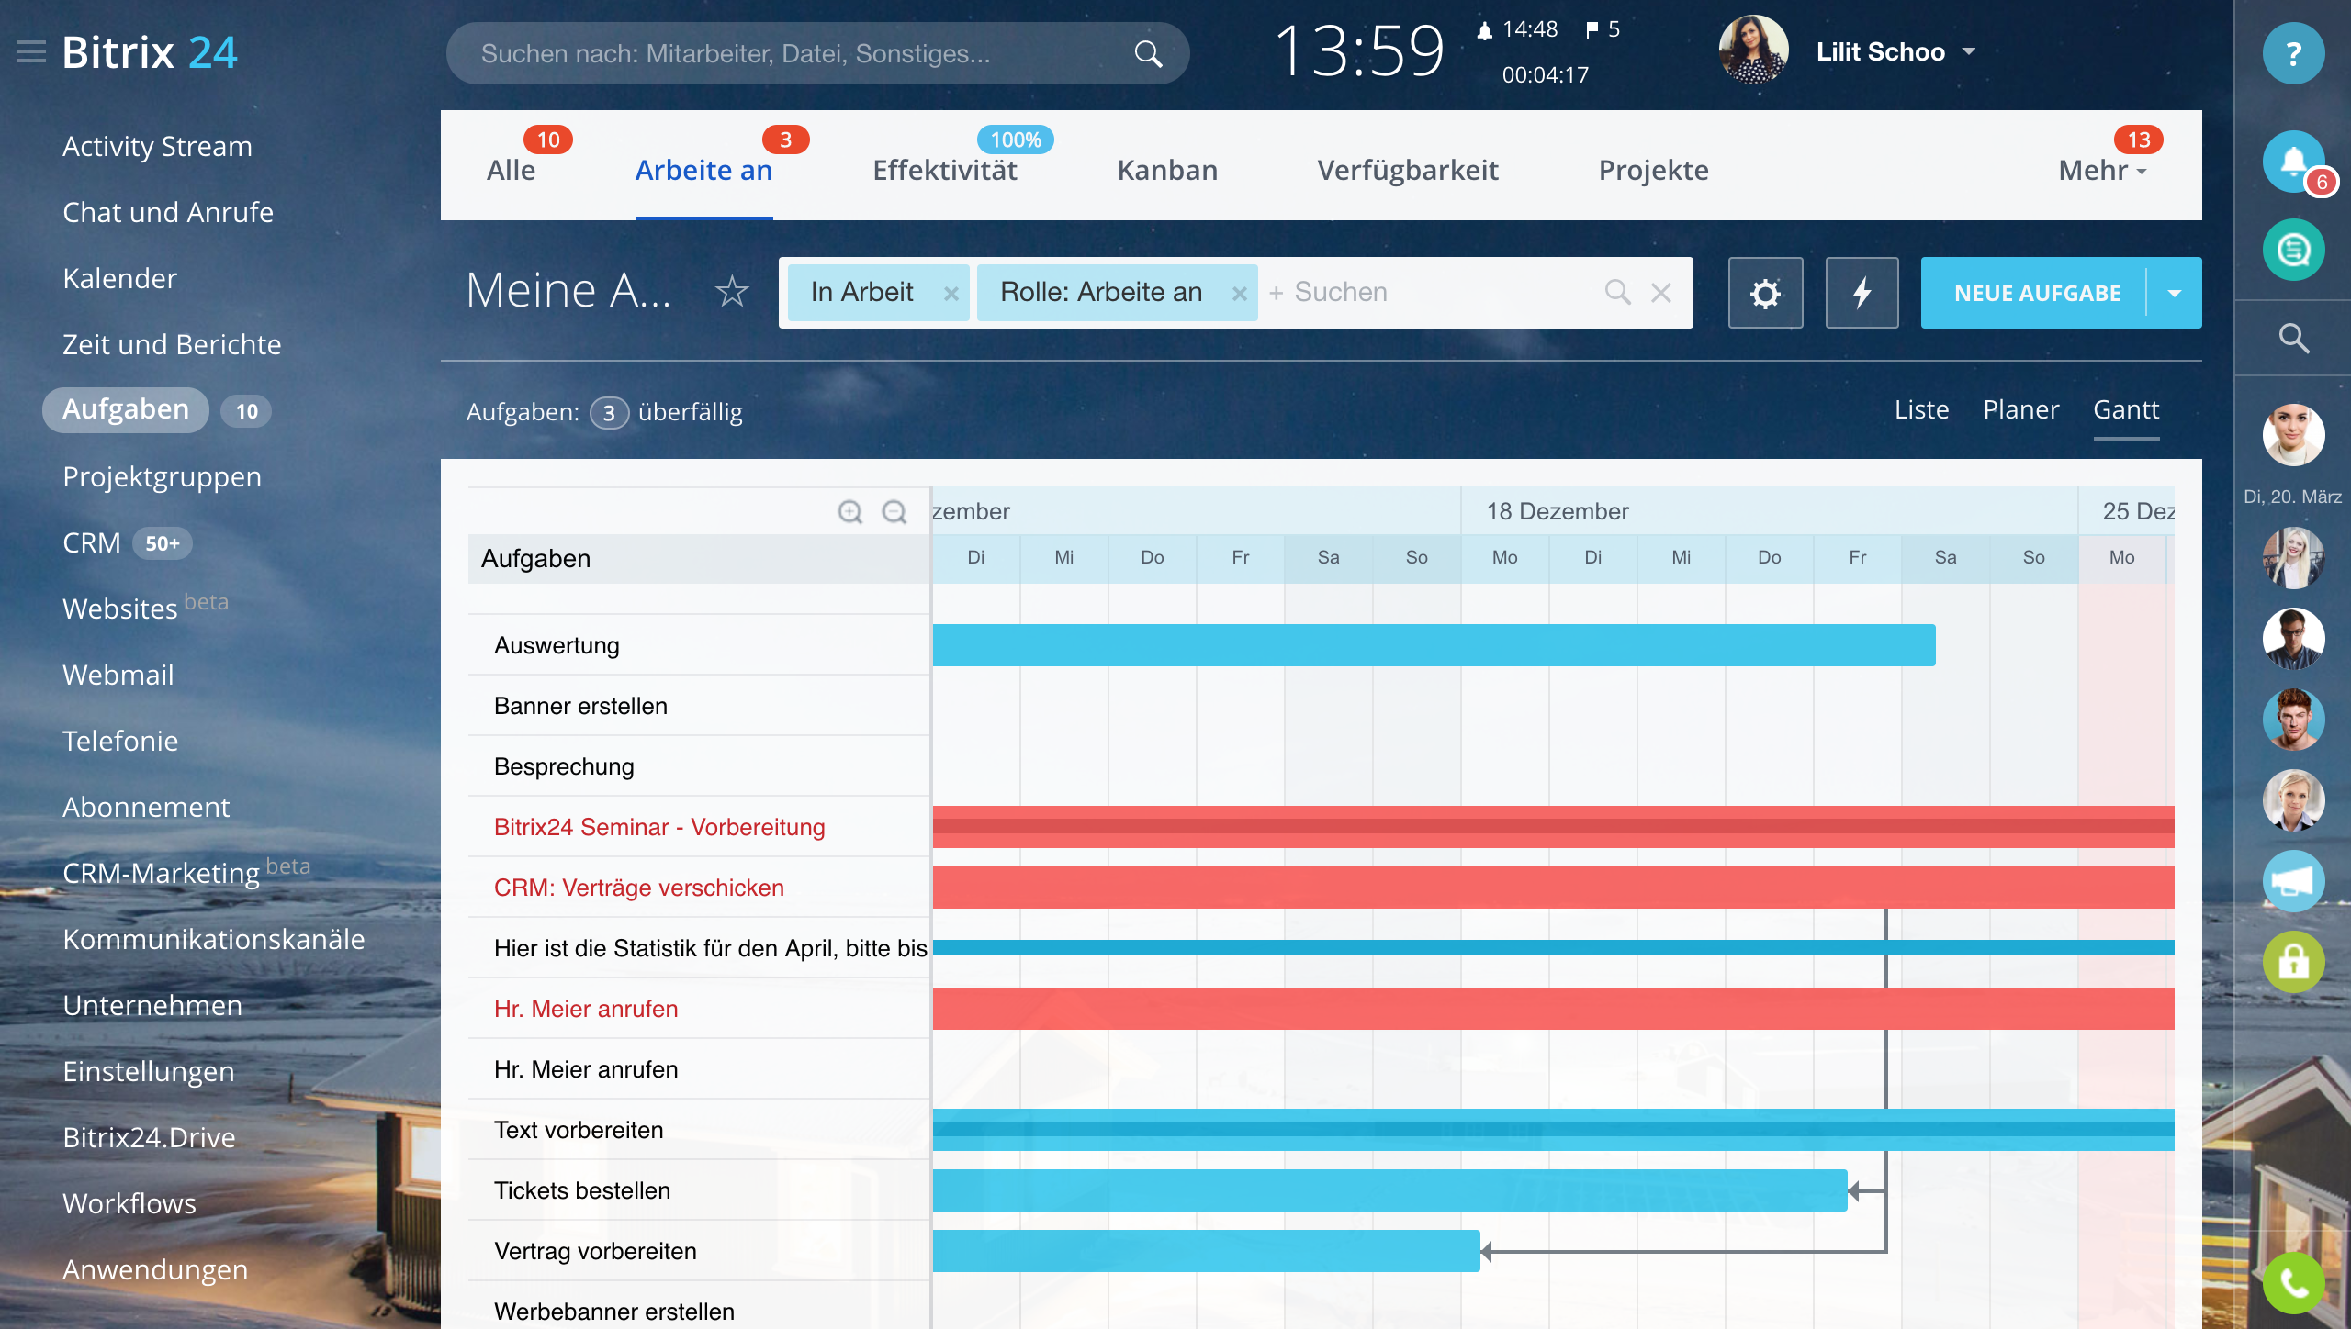Click the Vertrag vorbereiten Gantt bar
Screen dimensions: 2351x1329
pyautogui.click(x=1206, y=1251)
